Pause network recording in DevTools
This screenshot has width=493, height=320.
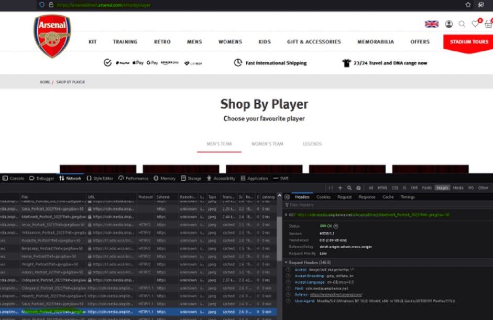point(331,187)
